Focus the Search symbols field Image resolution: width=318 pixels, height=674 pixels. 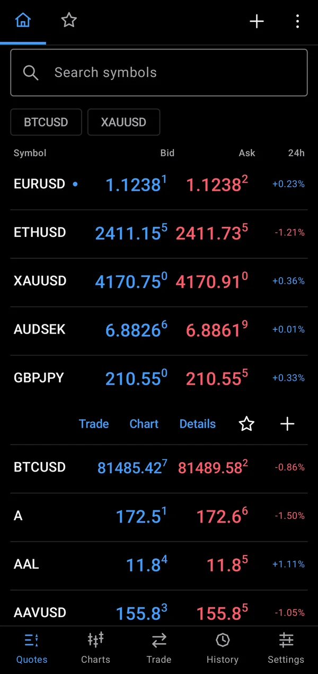pos(159,73)
